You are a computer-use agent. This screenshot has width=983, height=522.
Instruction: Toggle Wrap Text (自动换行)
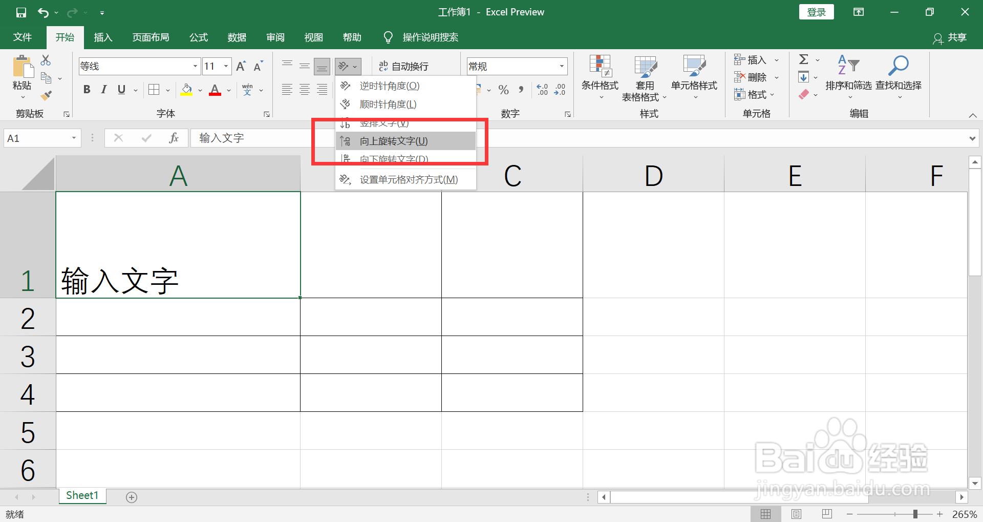pyautogui.click(x=403, y=66)
